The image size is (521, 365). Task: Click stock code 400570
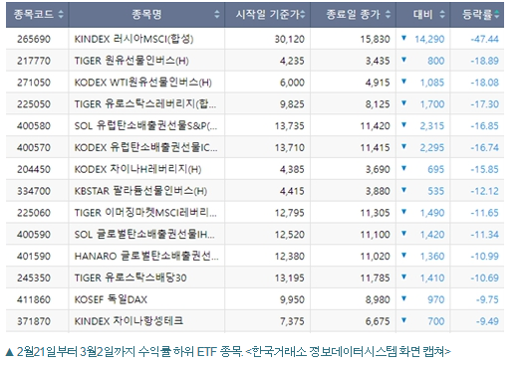click(34, 147)
